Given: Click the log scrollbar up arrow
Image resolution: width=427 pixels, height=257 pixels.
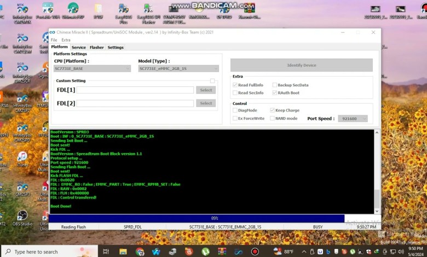Looking at the screenshot, I should pos(377,133).
